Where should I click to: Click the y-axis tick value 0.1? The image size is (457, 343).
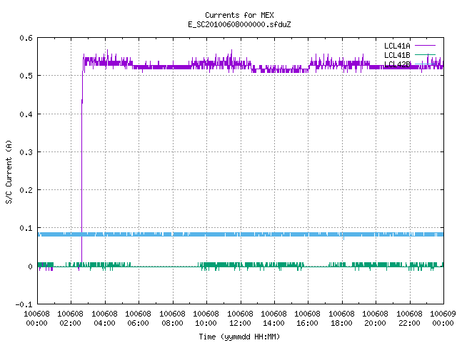[26, 228]
